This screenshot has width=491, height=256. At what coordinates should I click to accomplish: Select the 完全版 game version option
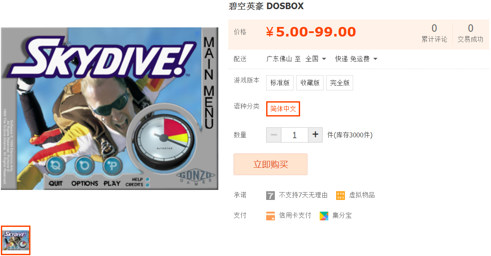pyautogui.click(x=340, y=83)
